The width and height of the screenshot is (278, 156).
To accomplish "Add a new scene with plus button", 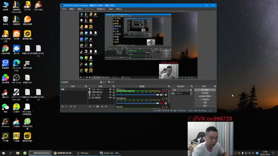I will pos(63,106).
